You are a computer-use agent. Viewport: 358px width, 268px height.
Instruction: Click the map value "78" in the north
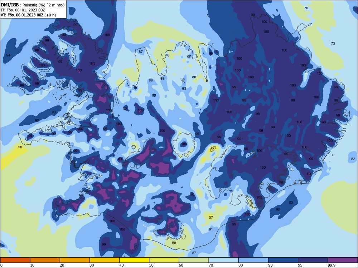[167, 55]
